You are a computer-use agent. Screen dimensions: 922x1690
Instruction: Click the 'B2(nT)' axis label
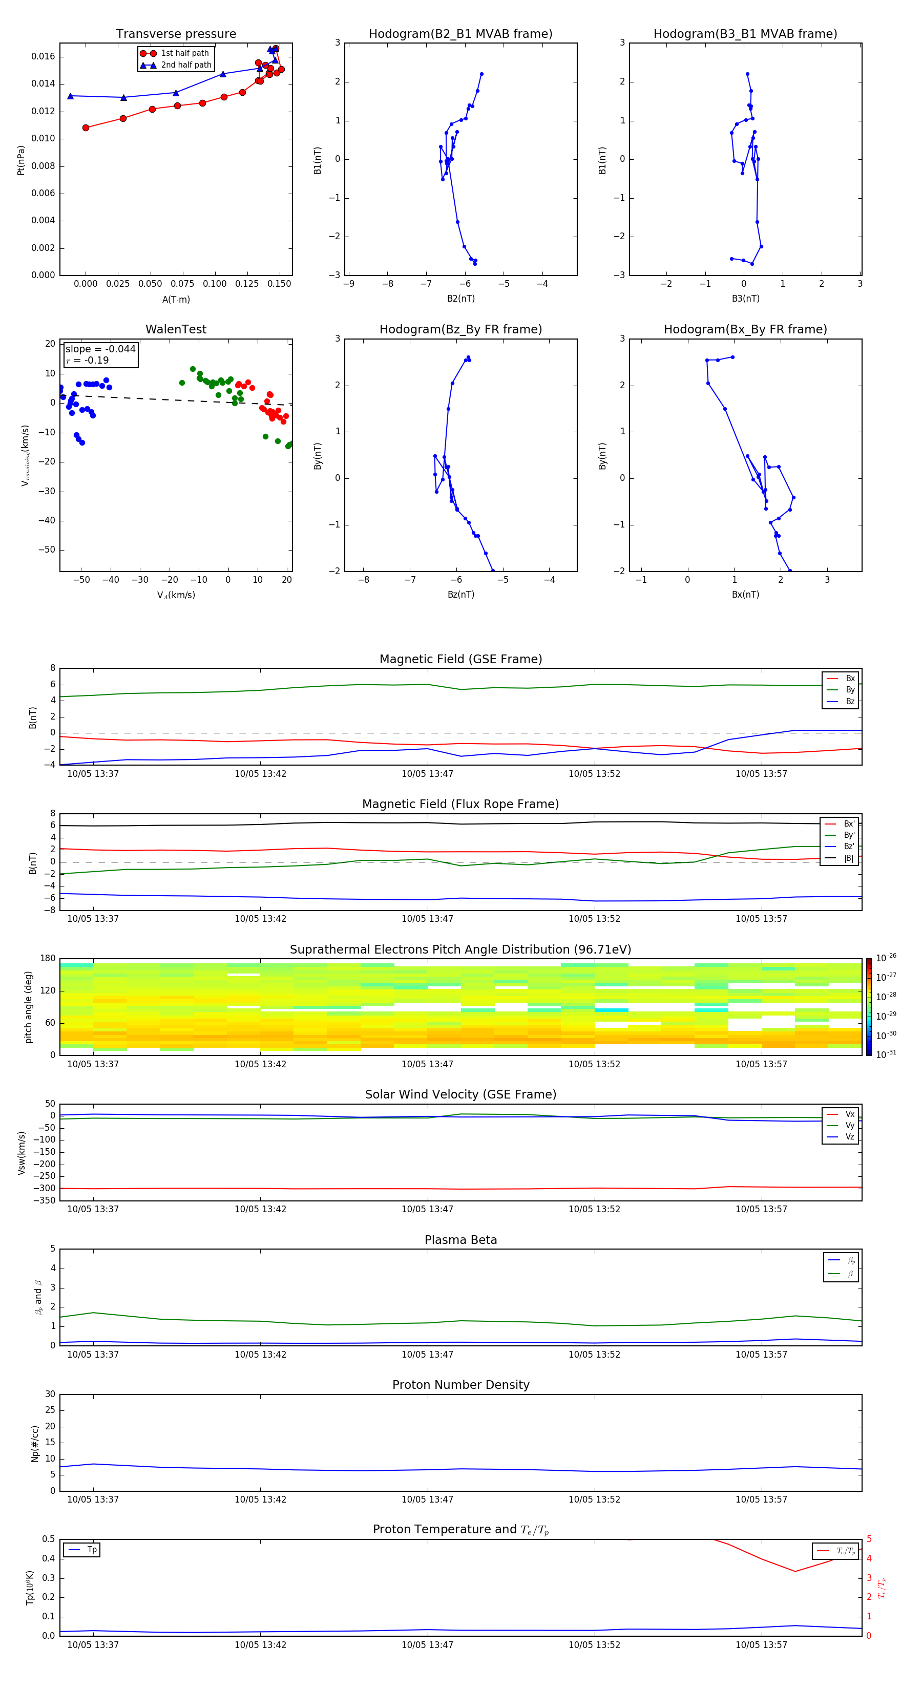click(x=460, y=299)
